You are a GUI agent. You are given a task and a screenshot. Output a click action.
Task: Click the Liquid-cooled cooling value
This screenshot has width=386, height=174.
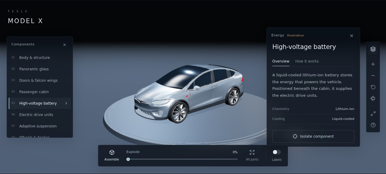[343, 119]
